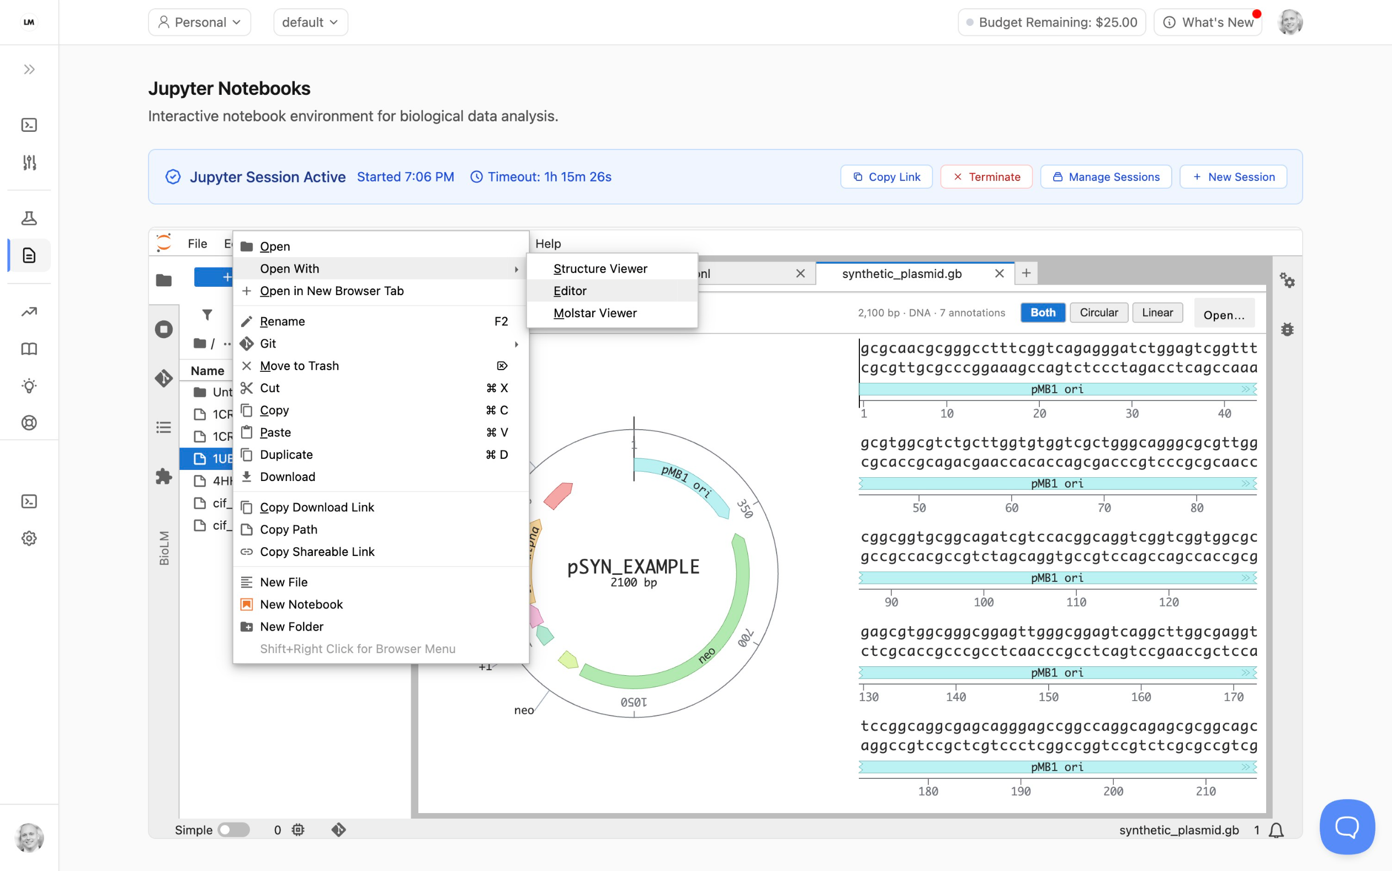Switch plasmid view to Circular
1392x871 pixels.
point(1098,313)
